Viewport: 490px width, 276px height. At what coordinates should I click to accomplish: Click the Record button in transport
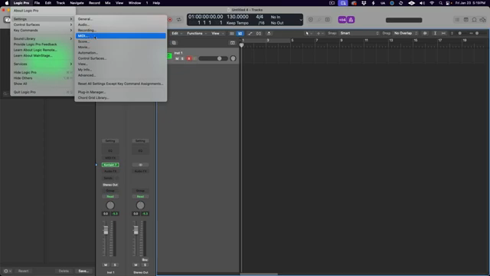tap(170, 20)
